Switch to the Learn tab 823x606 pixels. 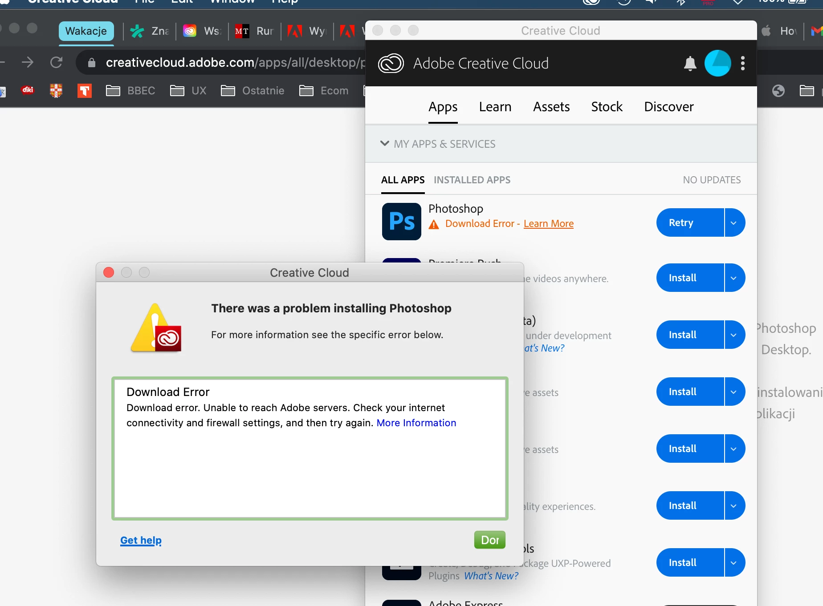[x=495, y=107]
